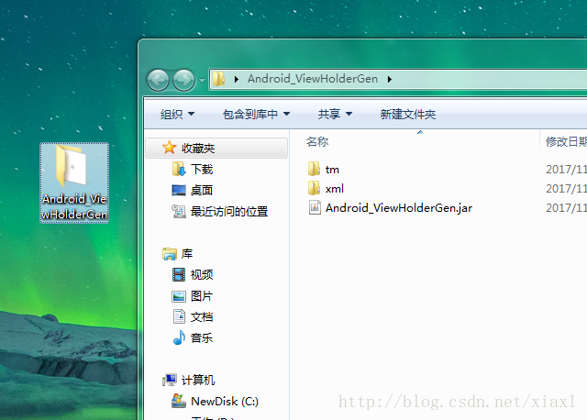Click Android_ViewHolderGen in the address bar

pos(313,79)
